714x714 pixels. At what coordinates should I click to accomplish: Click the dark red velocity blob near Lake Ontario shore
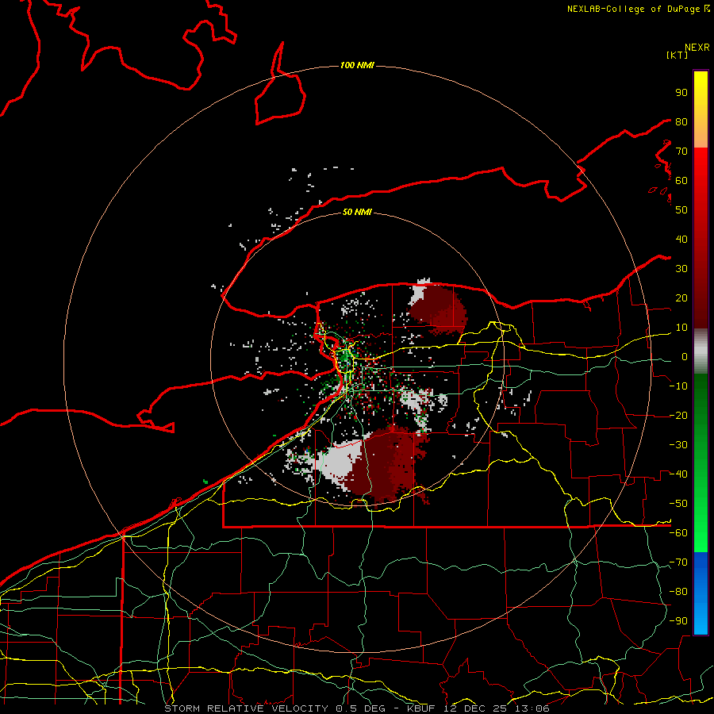(x=440, y=309)
